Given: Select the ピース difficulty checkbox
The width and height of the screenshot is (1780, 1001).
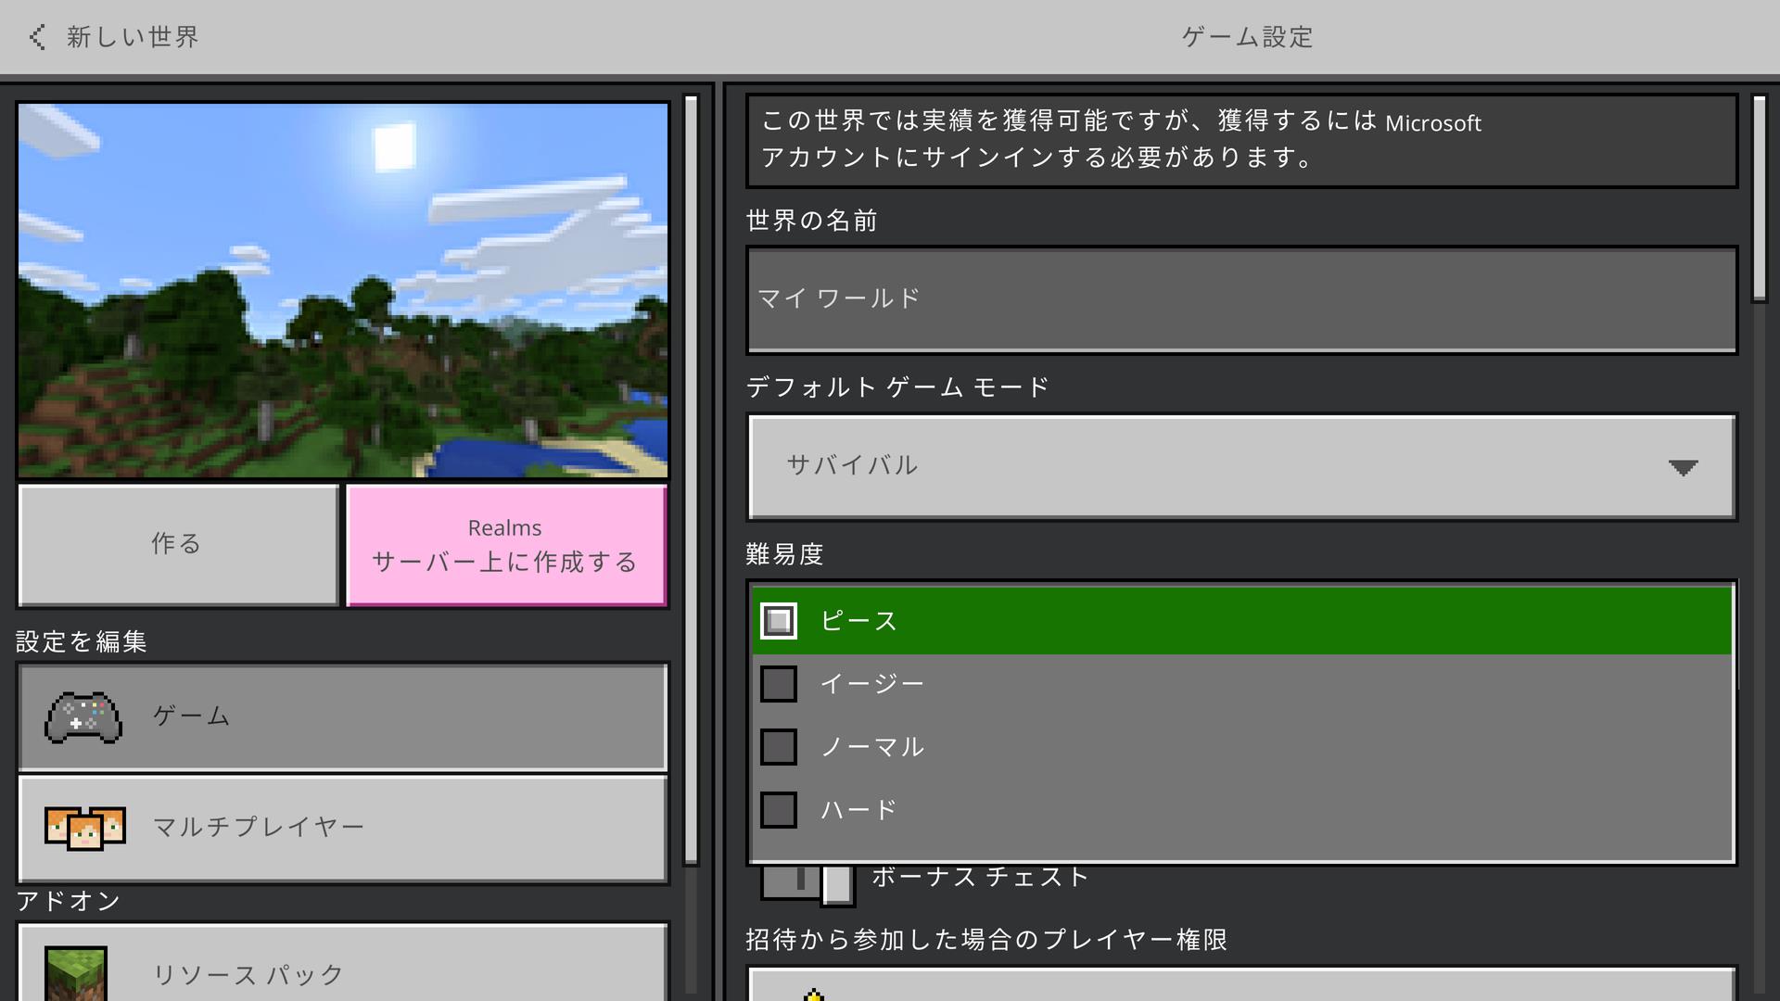Looking at the screenshot, I should 778,621.
